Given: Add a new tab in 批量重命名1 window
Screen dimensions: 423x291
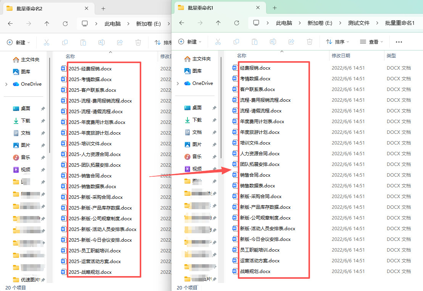Looking at the screenshot, I should tap(274, 8).
